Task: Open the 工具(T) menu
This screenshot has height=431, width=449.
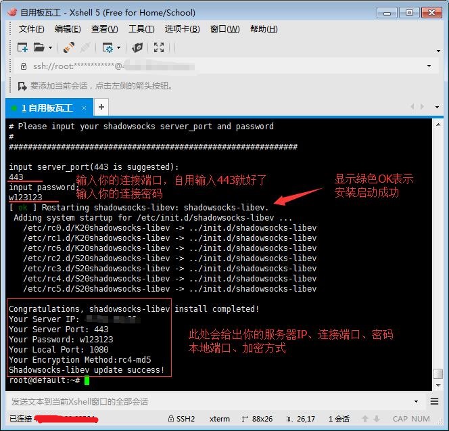Action: 141,29
